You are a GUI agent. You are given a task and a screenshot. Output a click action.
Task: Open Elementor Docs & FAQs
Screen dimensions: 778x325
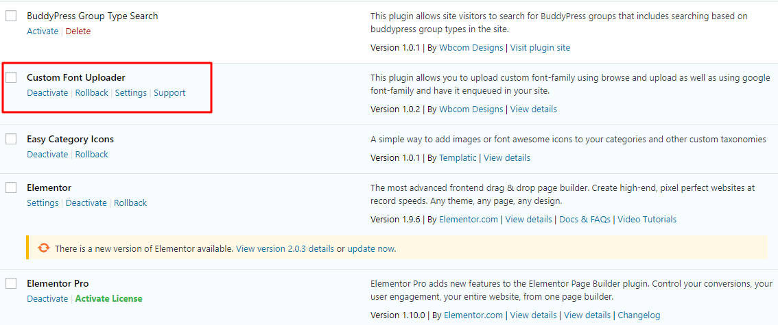pyautogui.click(x=585, y=219)
